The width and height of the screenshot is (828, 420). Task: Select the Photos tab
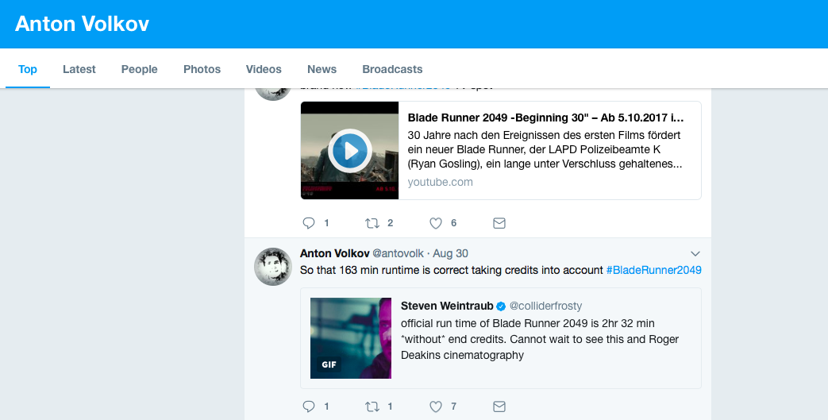click(202, 69)
